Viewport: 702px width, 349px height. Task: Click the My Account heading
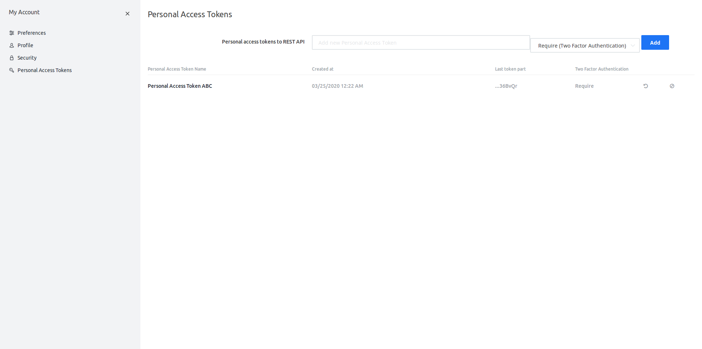click(24, 12)
